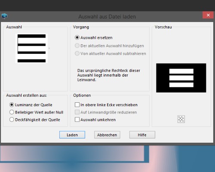
Task: Click the striped selection thumbnail image
Action: (31, 48)
